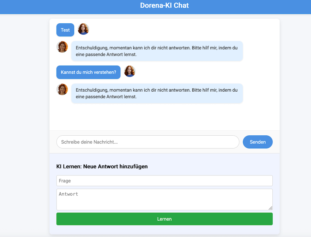Focus the "Schreibe deine Nachricht..." message field
This screenshot has height=237, width=311.
click(x=148, y=142)
